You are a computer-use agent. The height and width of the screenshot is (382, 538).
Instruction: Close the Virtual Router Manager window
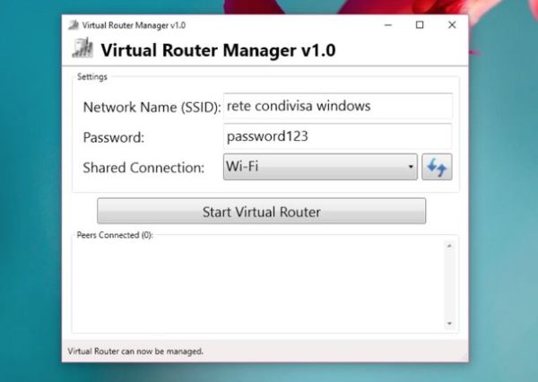pos(452,25)
